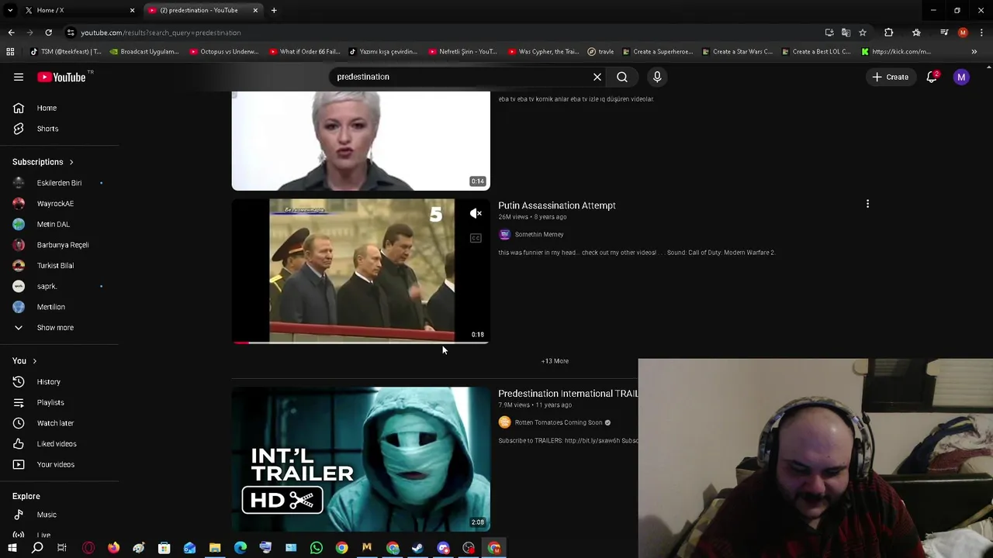The image size is (993, 558).
Task: Open the Predestination International Trailer title
Action: tap(568, 394)
